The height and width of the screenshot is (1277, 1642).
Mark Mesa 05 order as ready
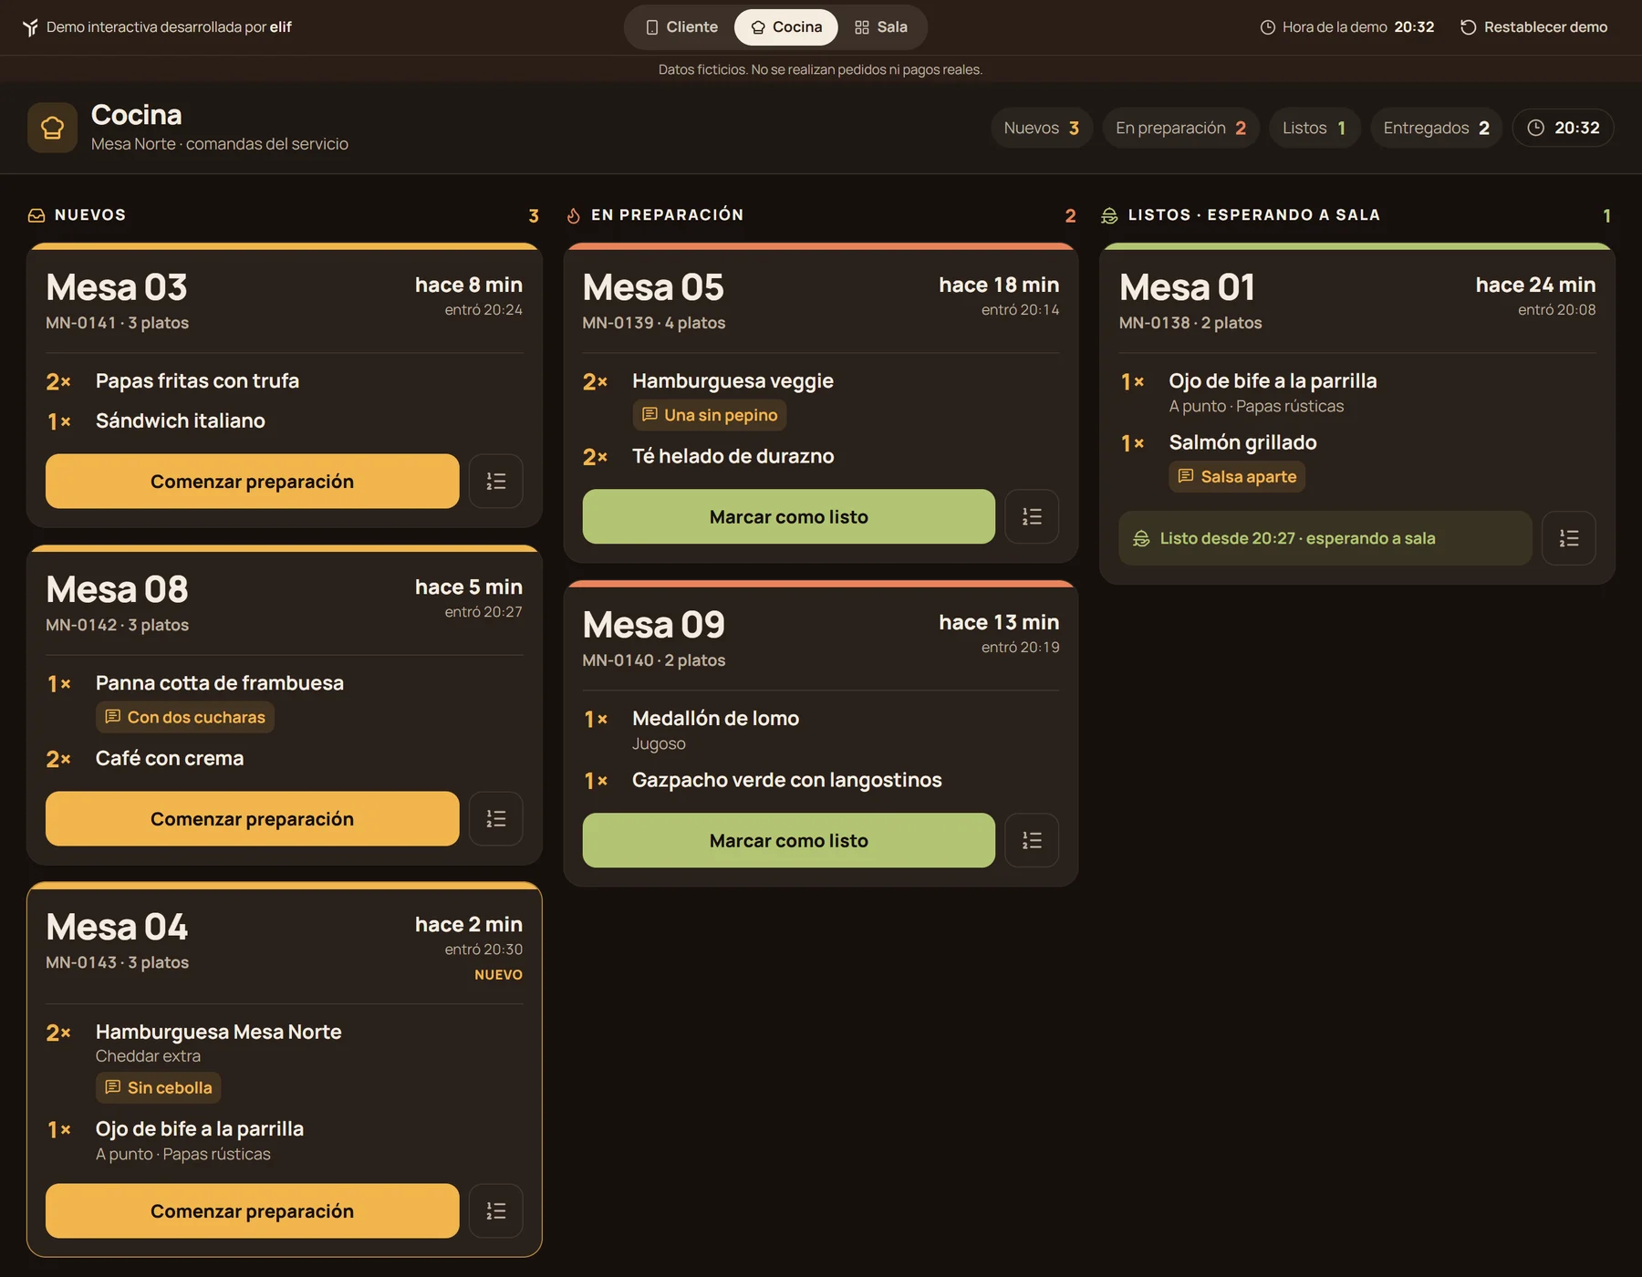coord(788,516)
